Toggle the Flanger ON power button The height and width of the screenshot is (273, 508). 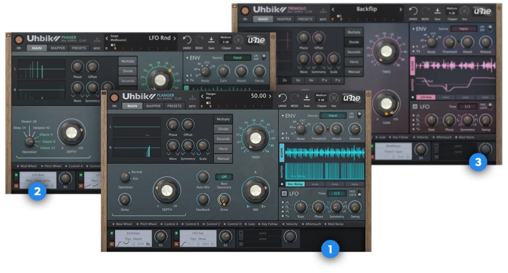(114, 98)
